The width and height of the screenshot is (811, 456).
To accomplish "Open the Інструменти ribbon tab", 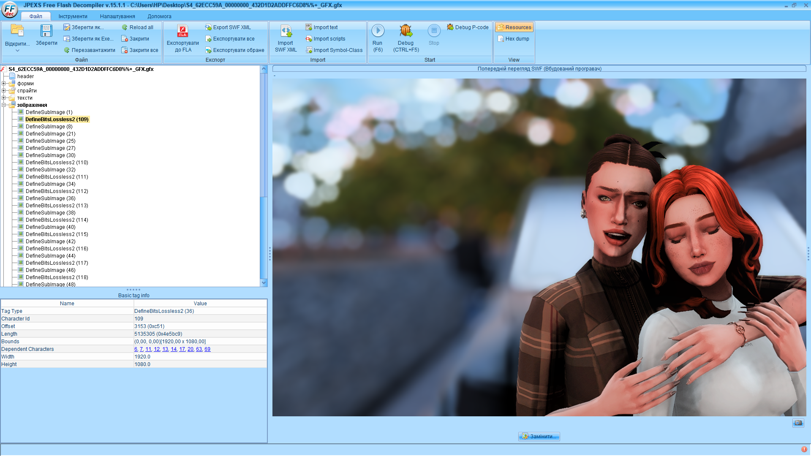I will pyautogui.click(x=73, y=16).
